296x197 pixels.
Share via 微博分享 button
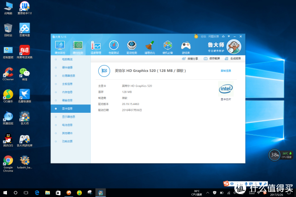[190, 59]
